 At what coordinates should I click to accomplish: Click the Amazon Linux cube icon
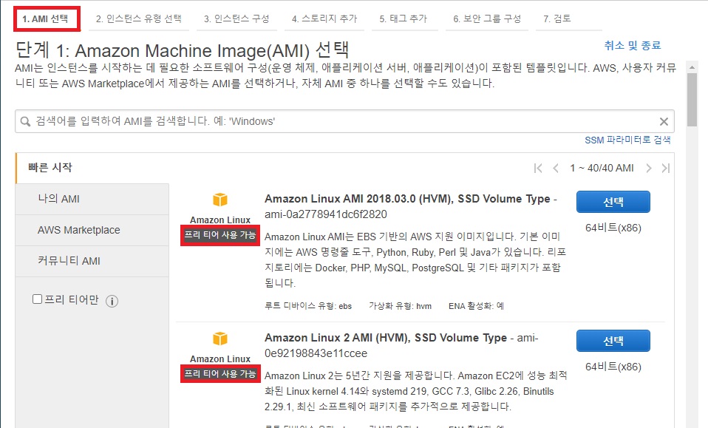pos(219,199)
